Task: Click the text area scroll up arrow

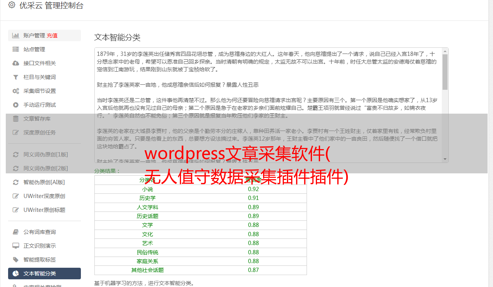Action: click(x=445, y=51)
